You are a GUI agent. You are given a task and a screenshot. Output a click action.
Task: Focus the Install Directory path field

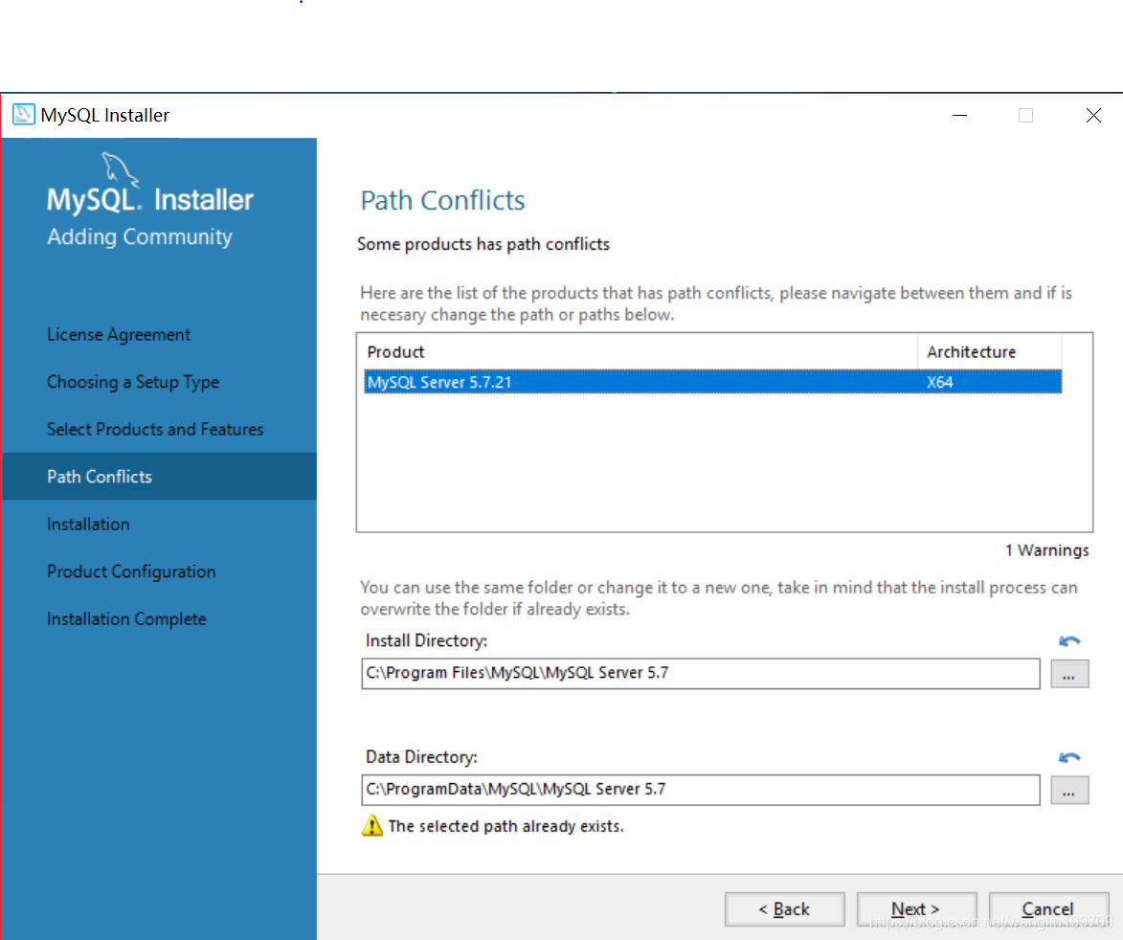[x=701, y=674]
